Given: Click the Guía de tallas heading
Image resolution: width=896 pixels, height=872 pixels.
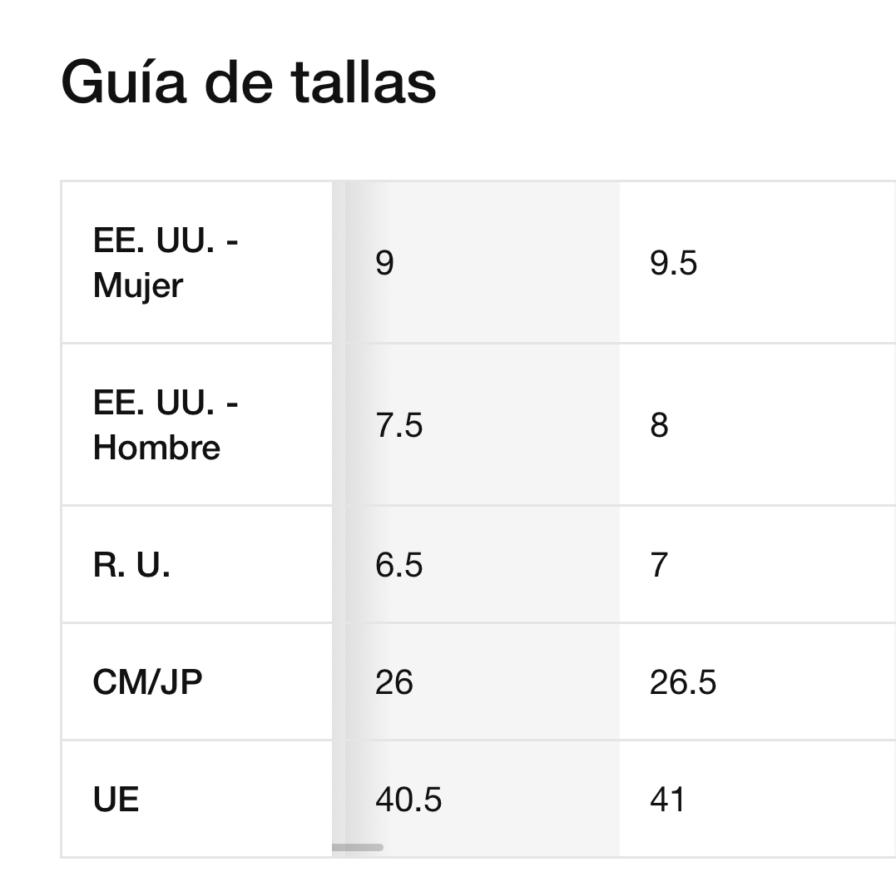Looking at the screenshot, I should coord(249,83).
